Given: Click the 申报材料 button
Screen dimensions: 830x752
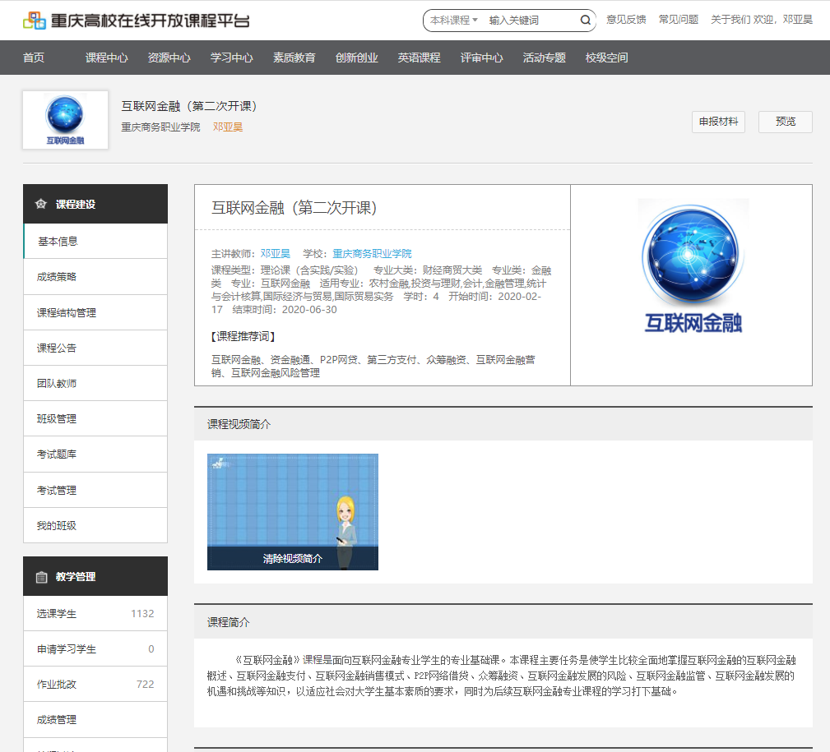Looking at the screenshot, I should pos(718,122).
